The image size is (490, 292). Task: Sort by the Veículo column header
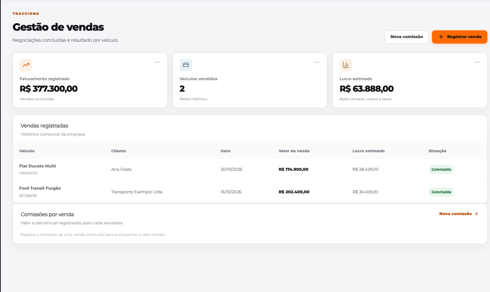(27, 151)
